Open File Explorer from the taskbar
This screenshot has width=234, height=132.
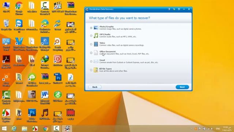click(24, 129)
